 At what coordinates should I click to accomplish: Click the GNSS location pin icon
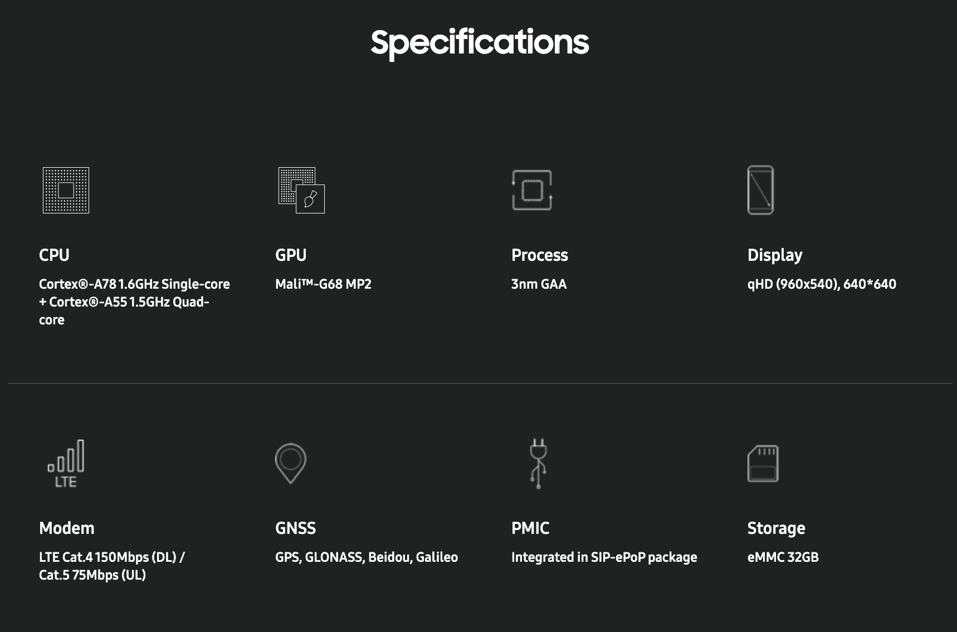point(291,463)
